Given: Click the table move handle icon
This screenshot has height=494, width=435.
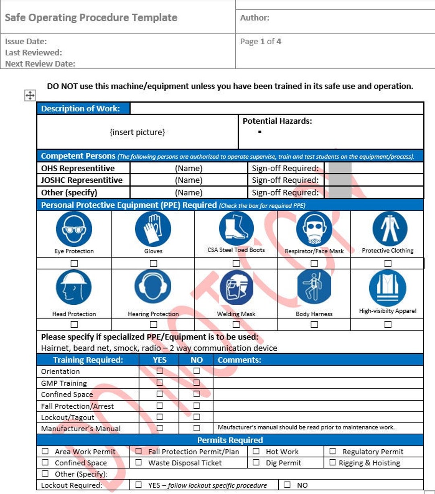Looking at the screenshot, I should (30, 96).
